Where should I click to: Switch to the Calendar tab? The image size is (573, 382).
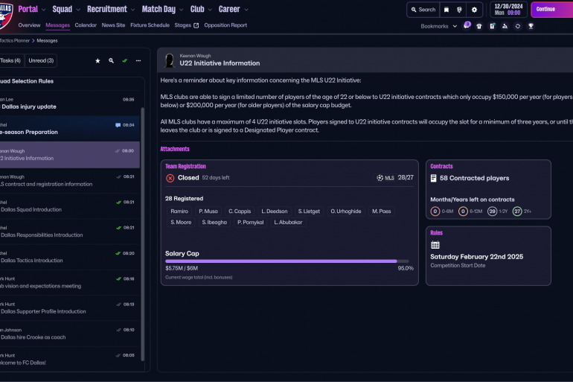(x=86, y=25)
